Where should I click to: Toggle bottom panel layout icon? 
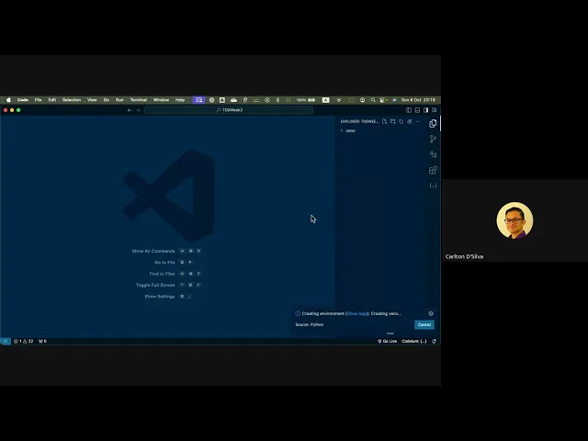click(417, 110)
